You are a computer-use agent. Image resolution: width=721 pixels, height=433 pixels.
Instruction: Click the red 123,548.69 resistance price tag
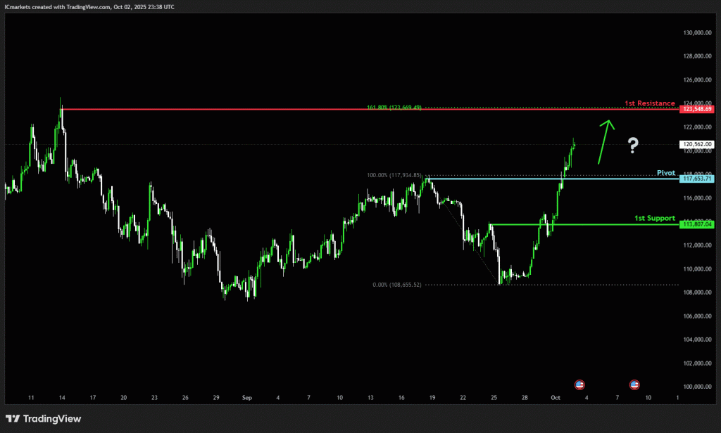click(x=697, y=109)
